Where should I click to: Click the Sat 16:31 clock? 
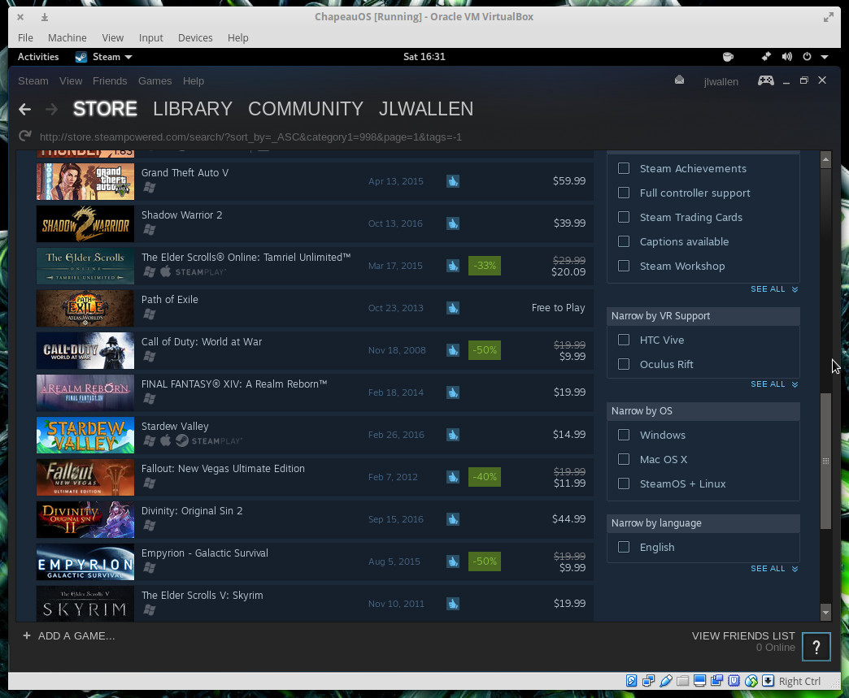424,57
